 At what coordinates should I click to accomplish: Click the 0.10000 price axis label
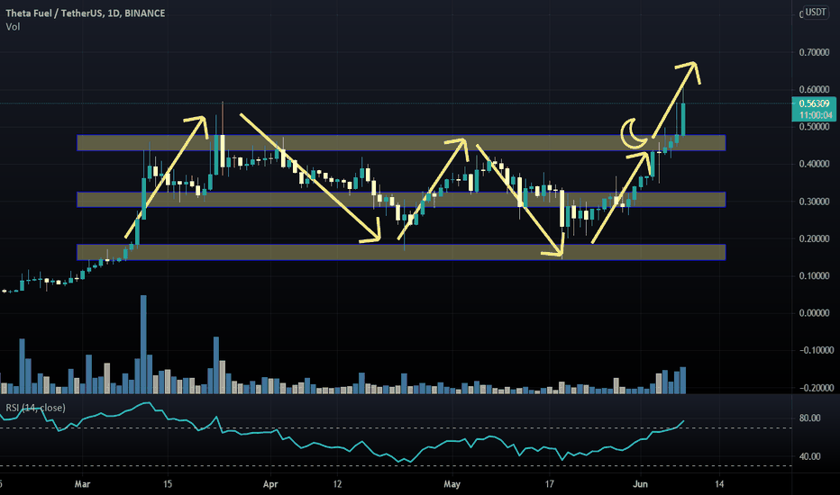point(814,275)
